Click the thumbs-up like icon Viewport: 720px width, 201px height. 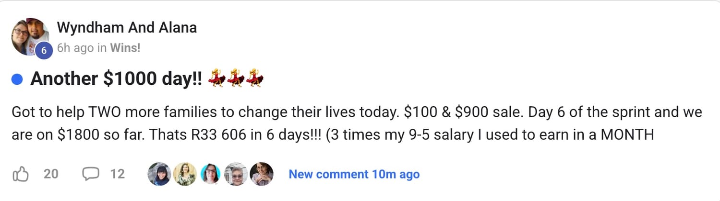pos(20,175)
